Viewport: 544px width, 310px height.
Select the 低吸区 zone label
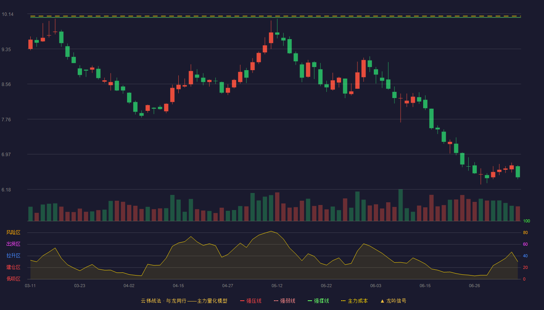coord(13,279)
